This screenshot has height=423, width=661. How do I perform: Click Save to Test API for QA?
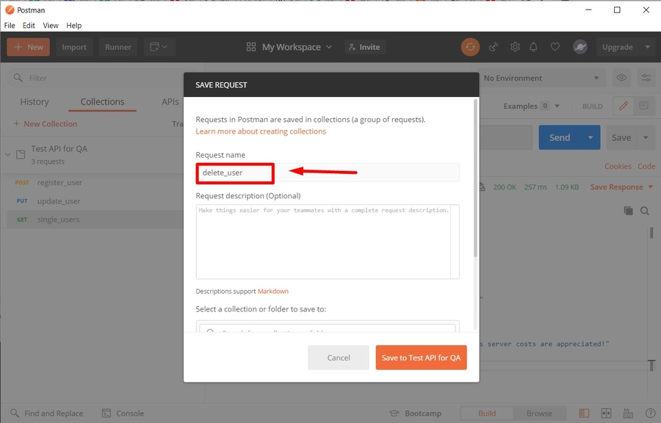pos(421,358)
